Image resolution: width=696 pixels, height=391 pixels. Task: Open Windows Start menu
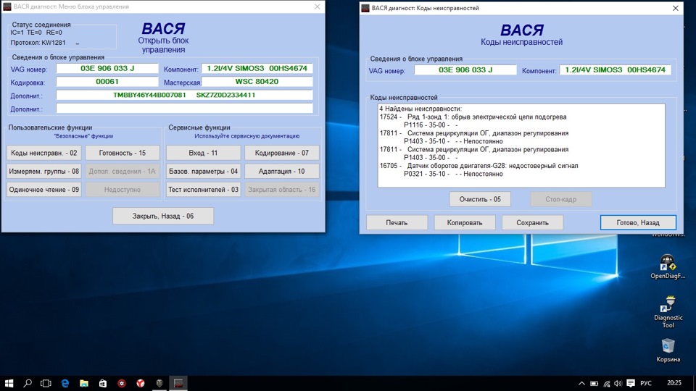tap(9, 384)
